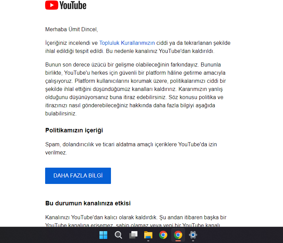Open the Windows Start menu

point(103,235)
